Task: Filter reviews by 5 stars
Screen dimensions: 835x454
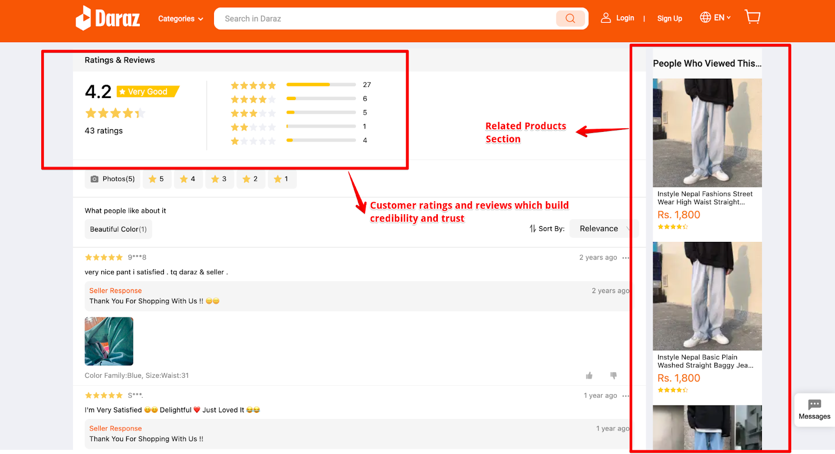Action: (157, 179)
